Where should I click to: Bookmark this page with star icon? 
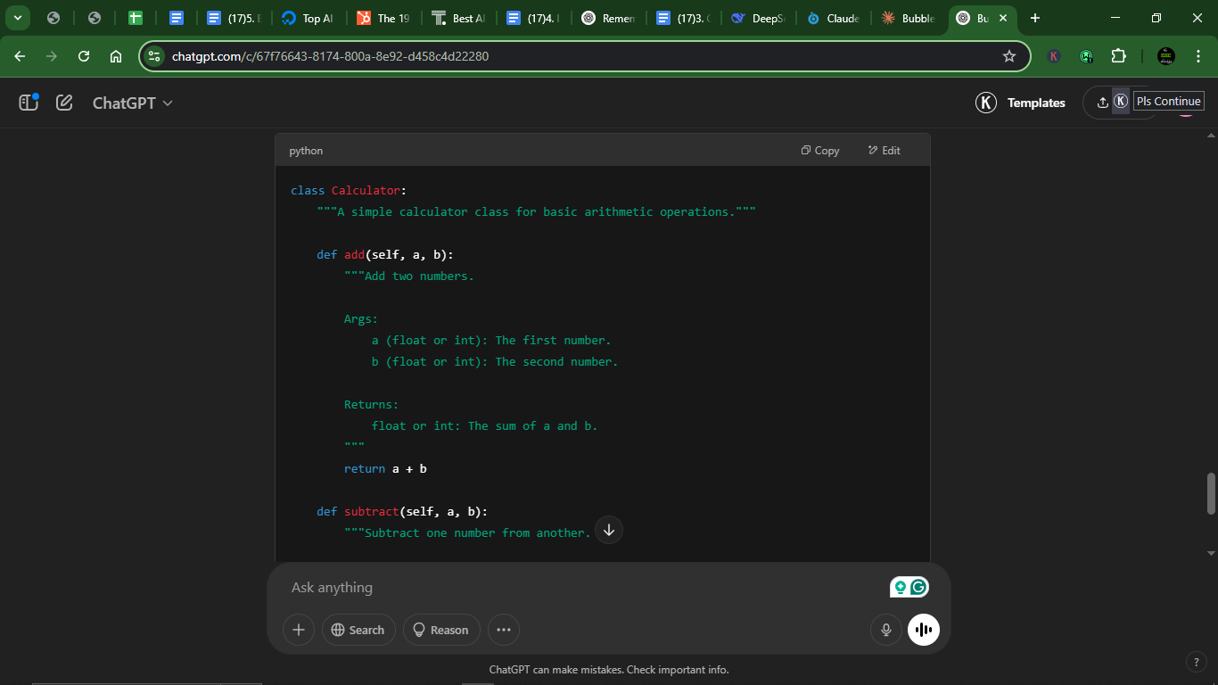point(1009,56)
